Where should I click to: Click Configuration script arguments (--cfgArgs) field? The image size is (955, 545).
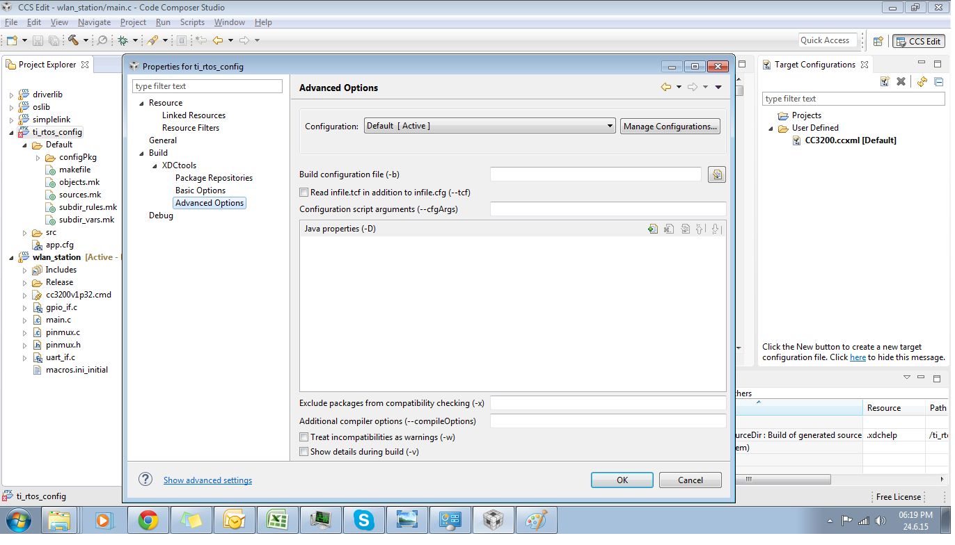click(608, 209)
